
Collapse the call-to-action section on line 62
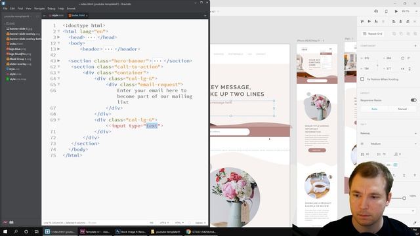[58, 67]
